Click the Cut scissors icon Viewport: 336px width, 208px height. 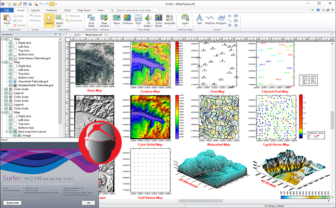15,21
